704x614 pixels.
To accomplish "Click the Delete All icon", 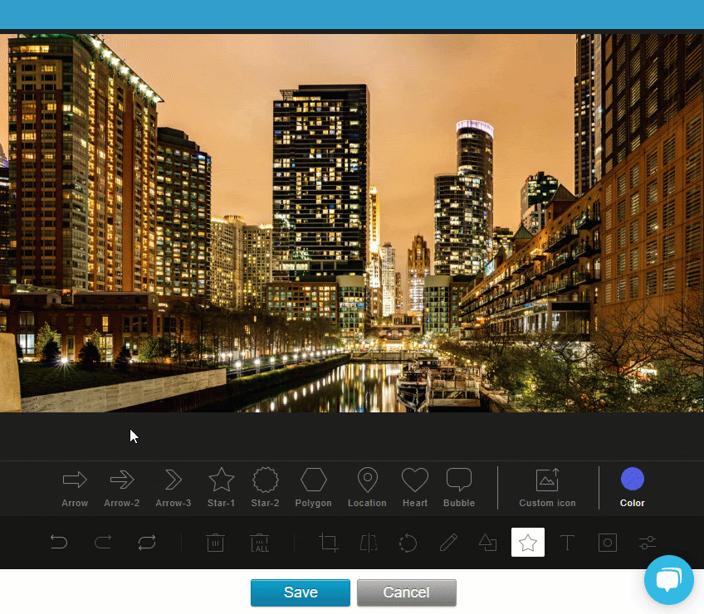I will (260, 543).
